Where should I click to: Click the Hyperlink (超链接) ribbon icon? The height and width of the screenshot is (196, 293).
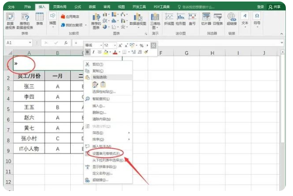232,19
